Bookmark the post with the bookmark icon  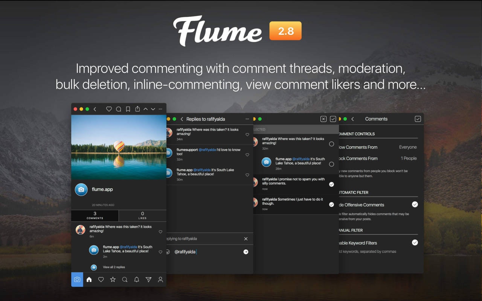click(x=128, y=109)
